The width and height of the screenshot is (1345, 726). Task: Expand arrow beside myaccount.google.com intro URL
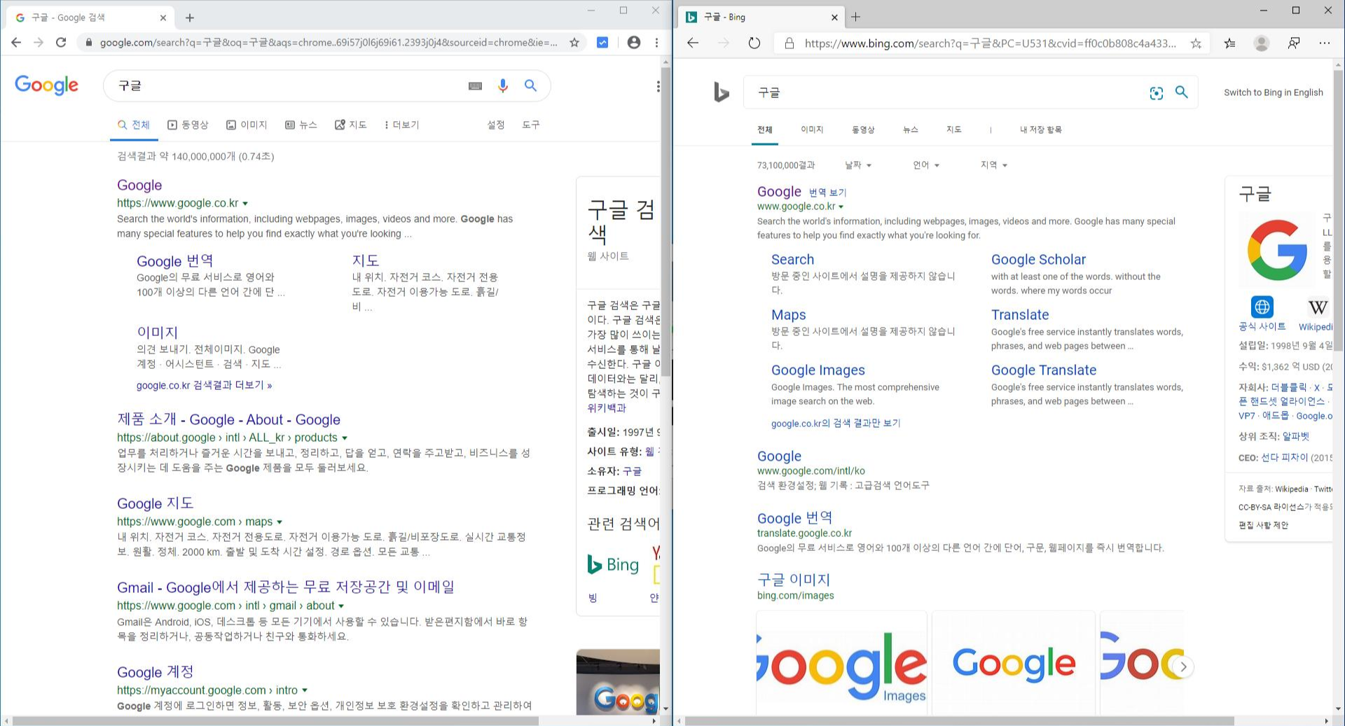[x=305, y=691]
